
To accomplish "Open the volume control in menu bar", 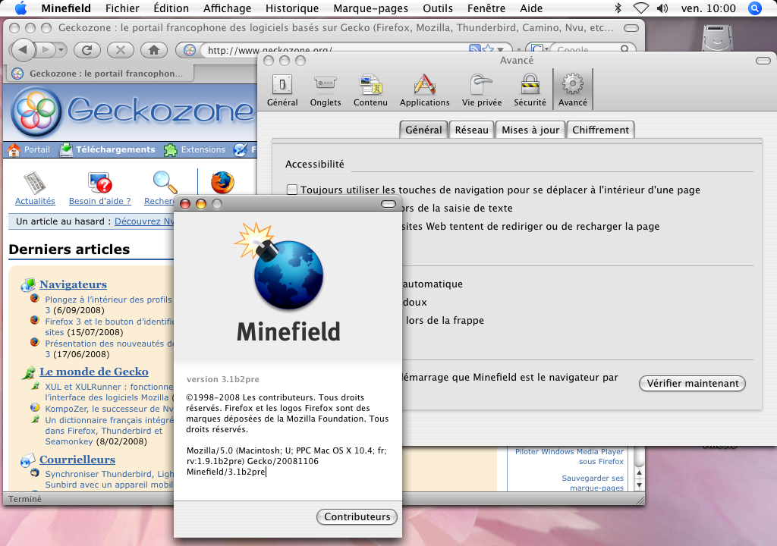I will click(x=662, y=8).
